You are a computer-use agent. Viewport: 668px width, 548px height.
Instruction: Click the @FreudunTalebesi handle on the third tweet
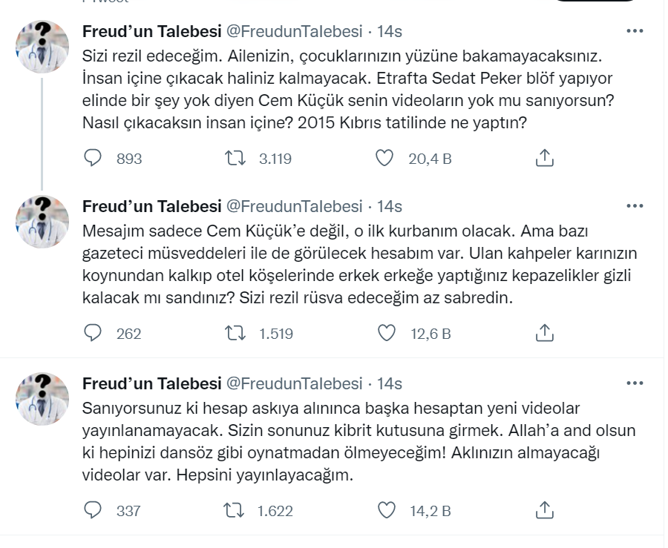coord(293,383)
